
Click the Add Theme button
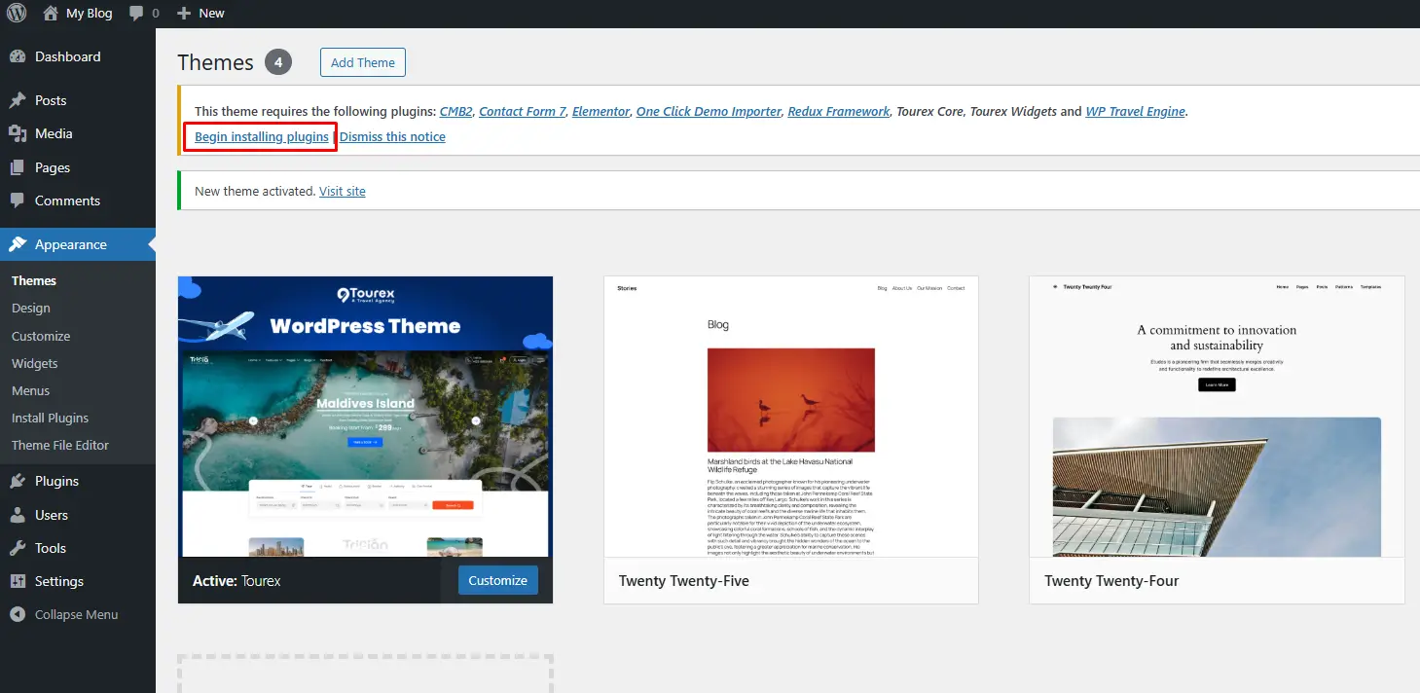pyautogui.click(x=363, y=62)
